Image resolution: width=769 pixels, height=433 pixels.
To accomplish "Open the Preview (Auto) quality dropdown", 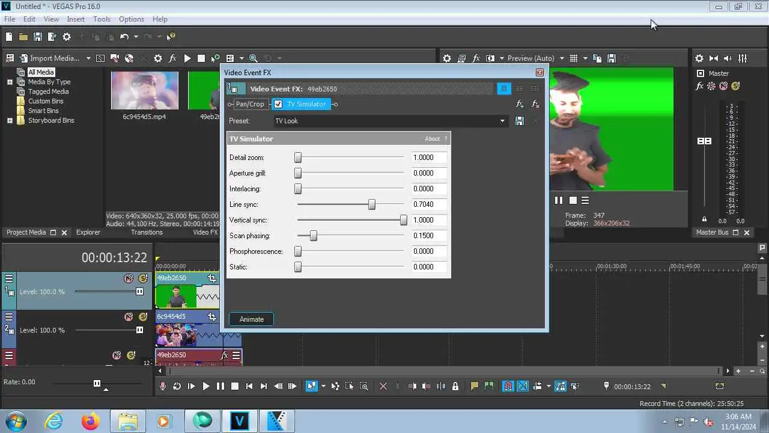I will [562, 58].
